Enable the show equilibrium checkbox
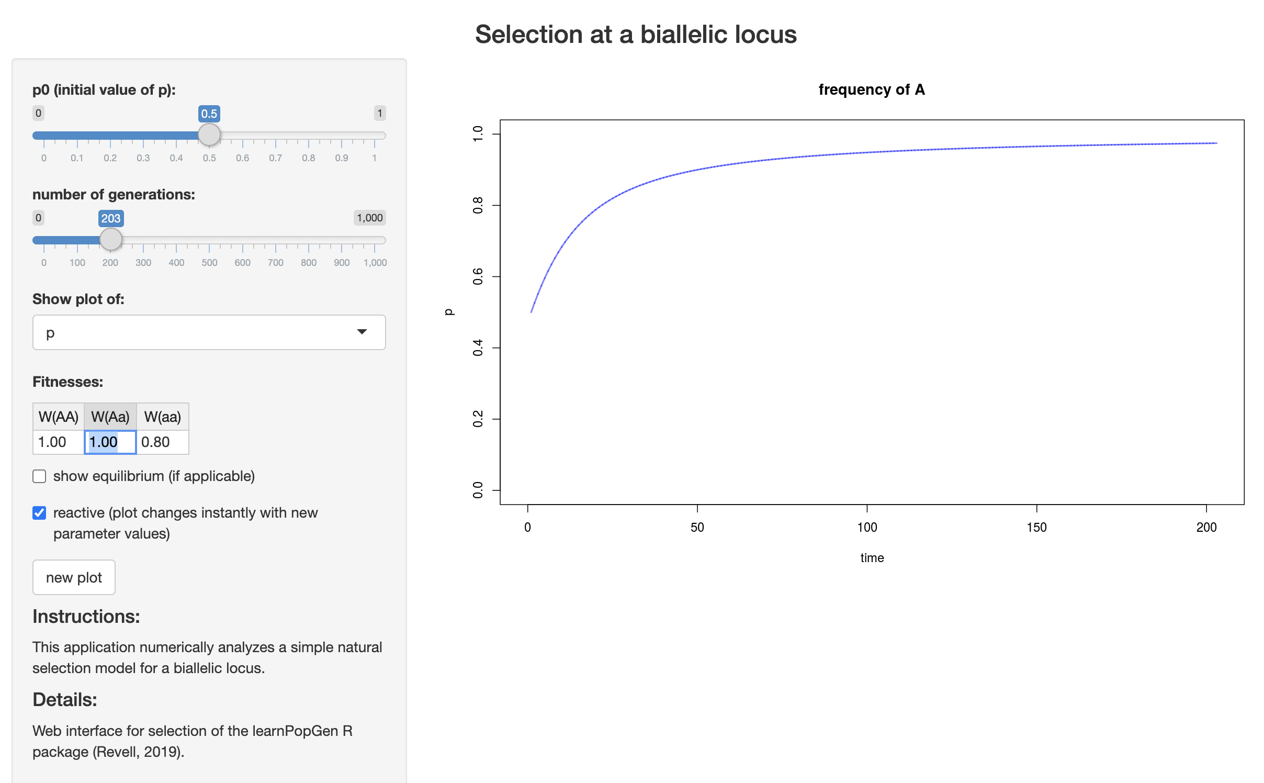 (x=39, y=476)
